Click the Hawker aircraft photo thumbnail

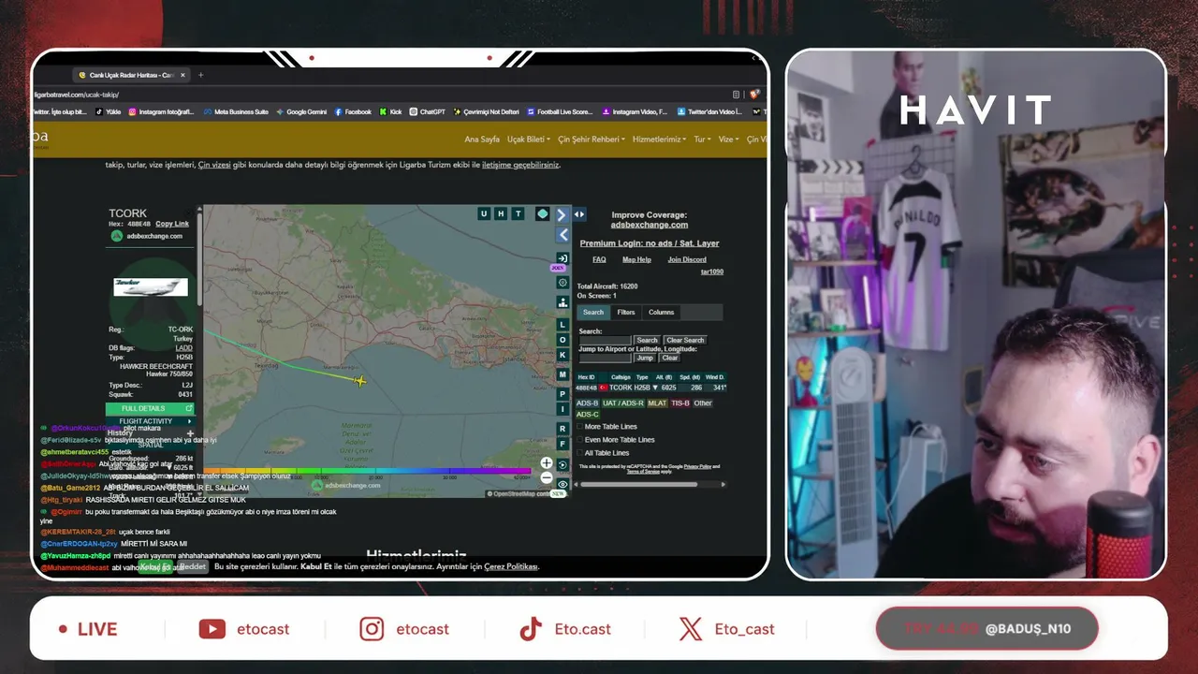click(151, 286)
